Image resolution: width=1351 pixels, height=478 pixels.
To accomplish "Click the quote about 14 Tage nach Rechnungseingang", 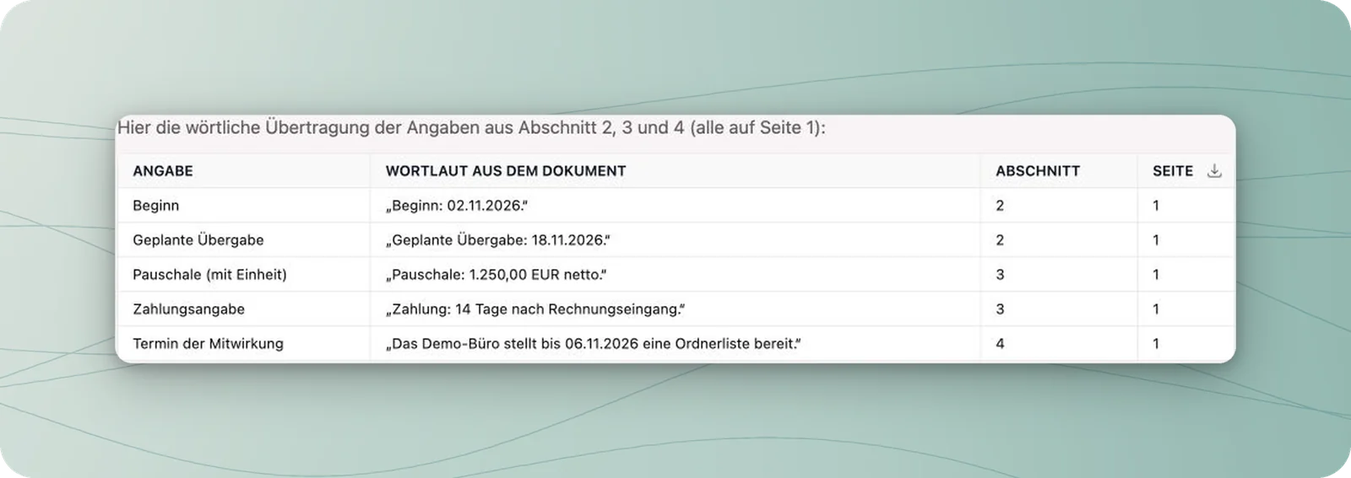I will coord(535,309).
